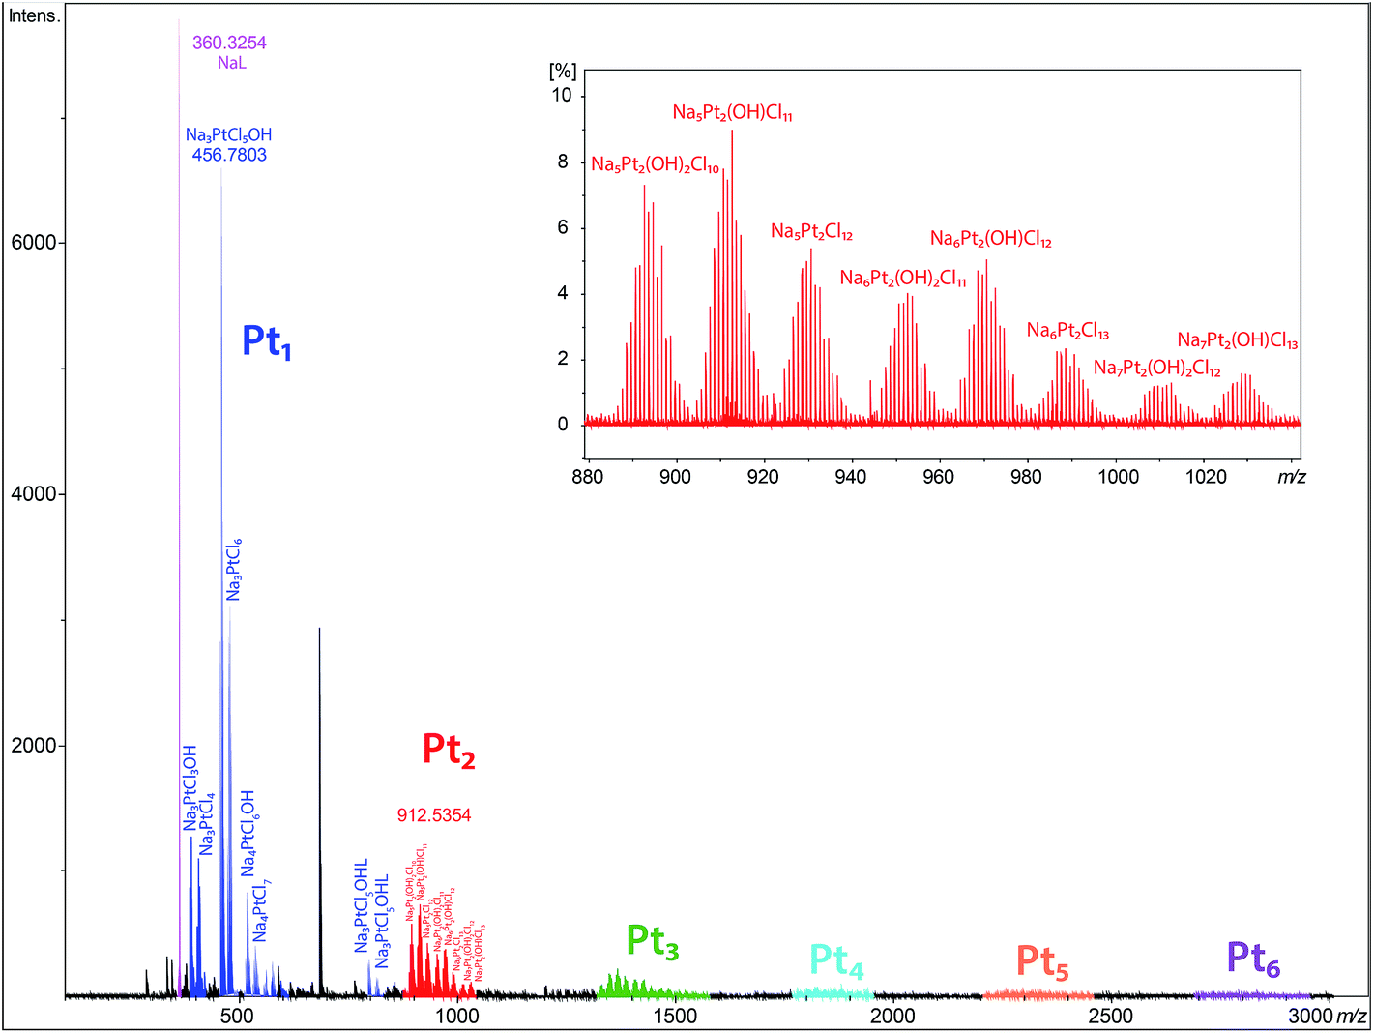Click the rotated Na3PtCl4 label
1374x1033 pixels.
pyautogui.click(x=207, y=824)
